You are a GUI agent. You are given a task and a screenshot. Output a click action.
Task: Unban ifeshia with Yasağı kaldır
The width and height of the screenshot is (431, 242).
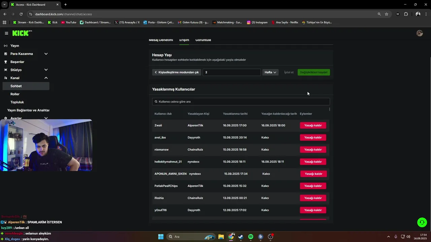[313, 198]
